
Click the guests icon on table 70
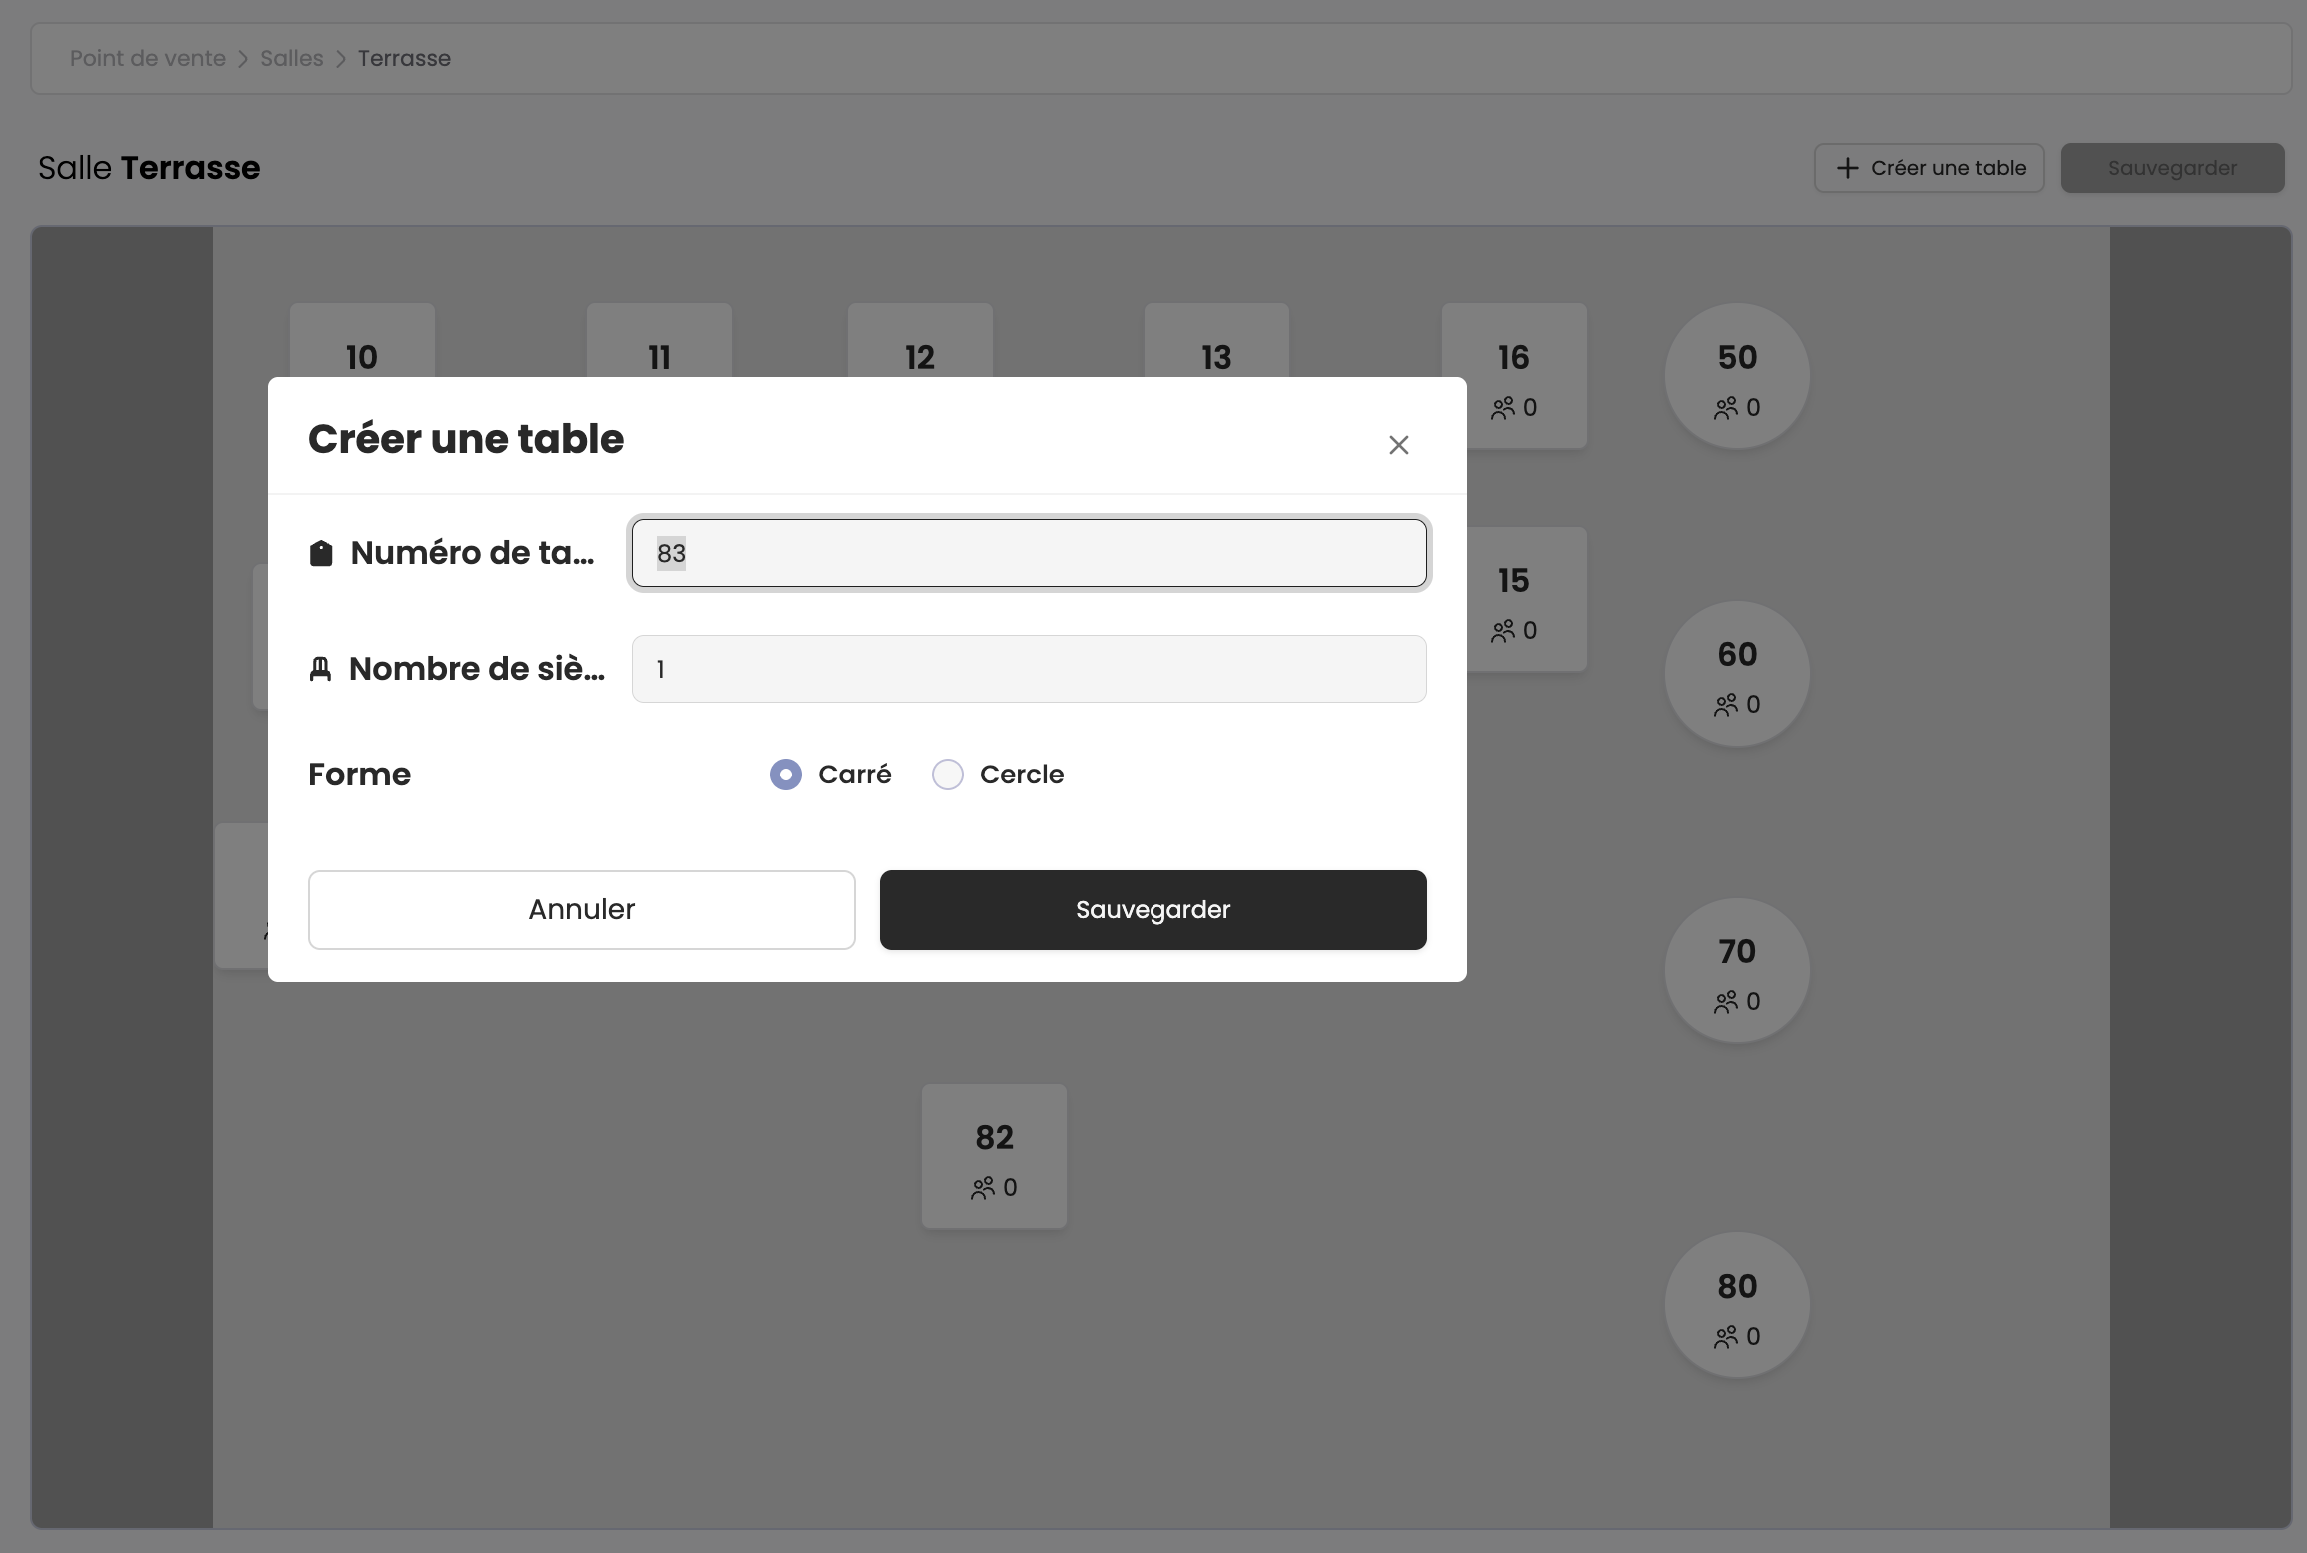coord(1726,1002)
